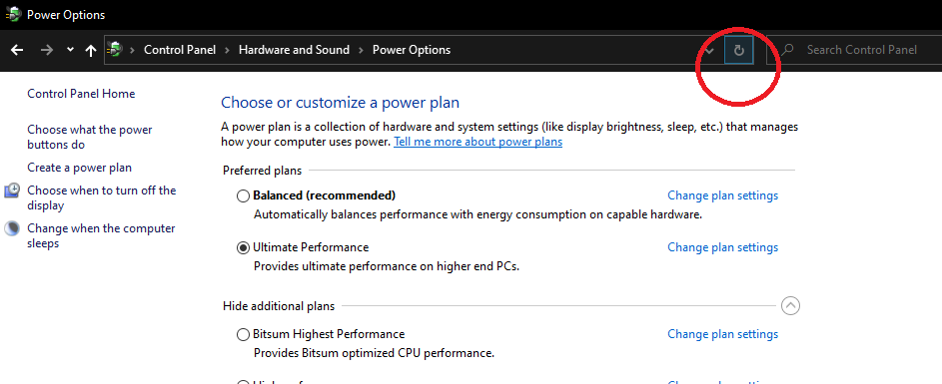Open the address bar history dropdown chevron
This screenshot has height=384, width=942.
click(x=709, y=51)
